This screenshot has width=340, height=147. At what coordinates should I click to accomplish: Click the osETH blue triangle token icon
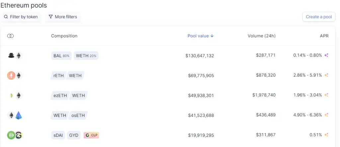[x=19, y=115]
